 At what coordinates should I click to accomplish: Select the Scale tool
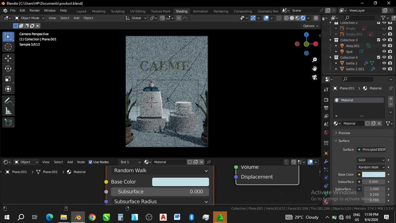click(8, 79)
